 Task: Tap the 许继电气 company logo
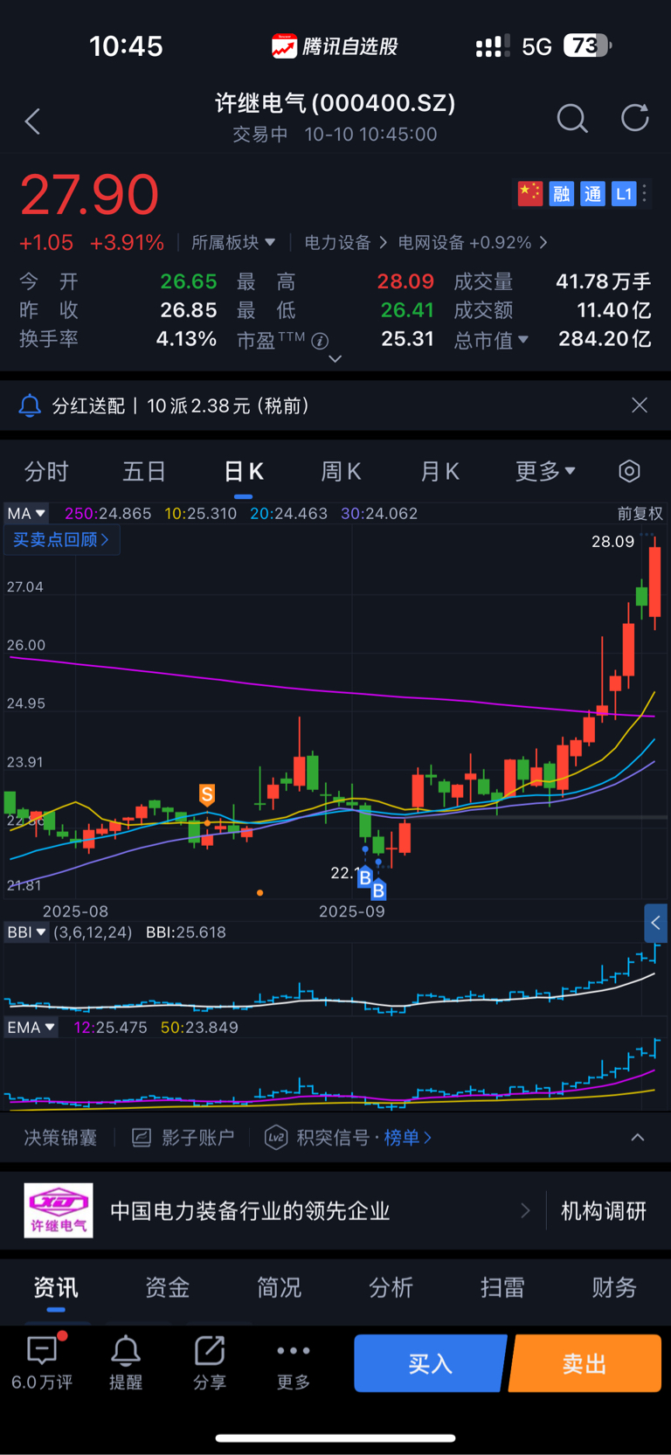pos(58,1210)
